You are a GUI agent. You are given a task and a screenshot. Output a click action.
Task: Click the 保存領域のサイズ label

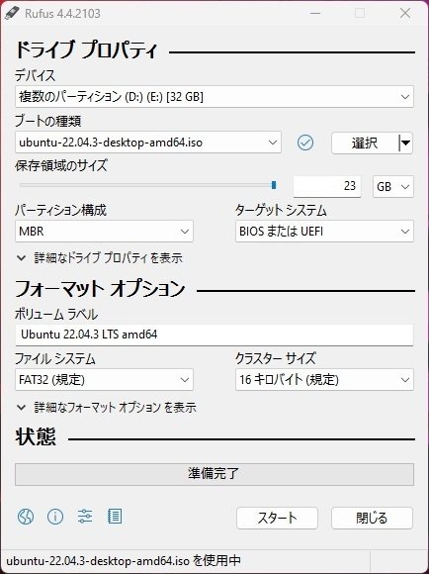[61, 165]
